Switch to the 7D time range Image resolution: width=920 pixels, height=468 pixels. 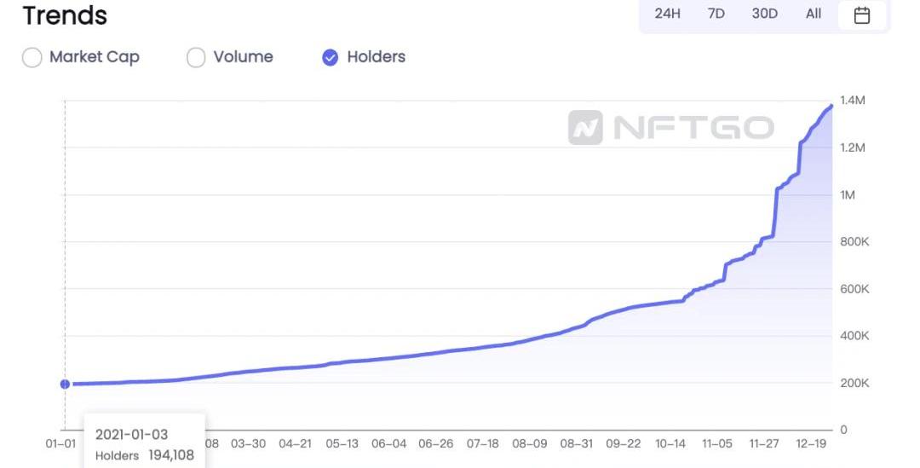click(716, 14)
